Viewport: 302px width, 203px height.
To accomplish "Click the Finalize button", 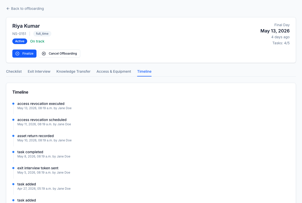I will tap(24, 54).
